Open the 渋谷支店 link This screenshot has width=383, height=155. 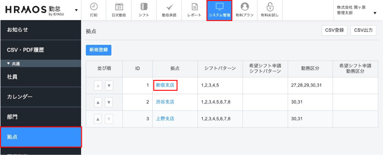[x=165, y=102]
